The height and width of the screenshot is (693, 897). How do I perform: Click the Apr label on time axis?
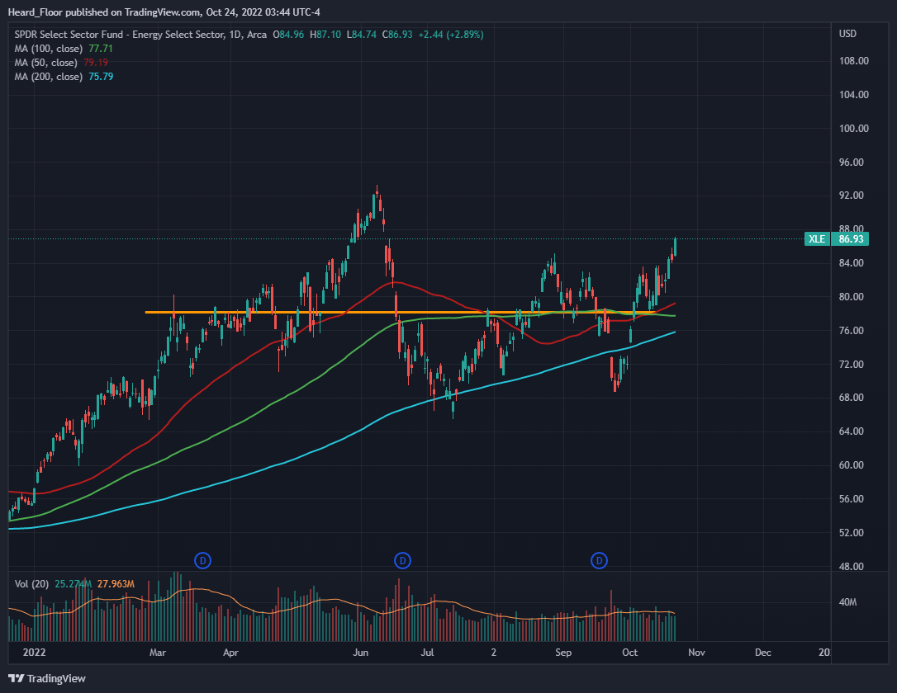click(230, 653)
